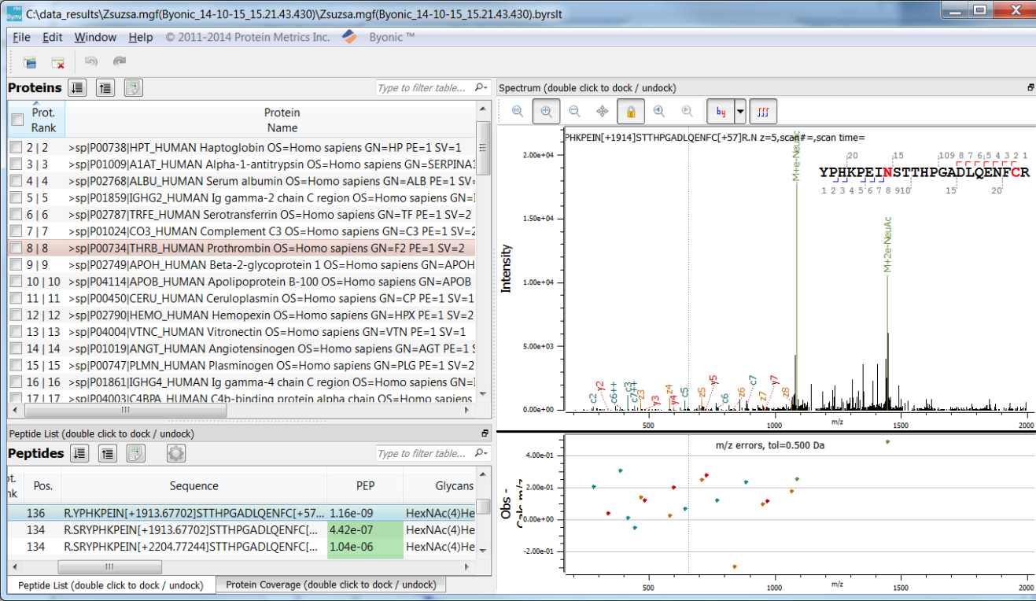Click the lock icon in the spectrum toolbar
This screenshot has height=601, width=1036.
[x=629, y=112]
